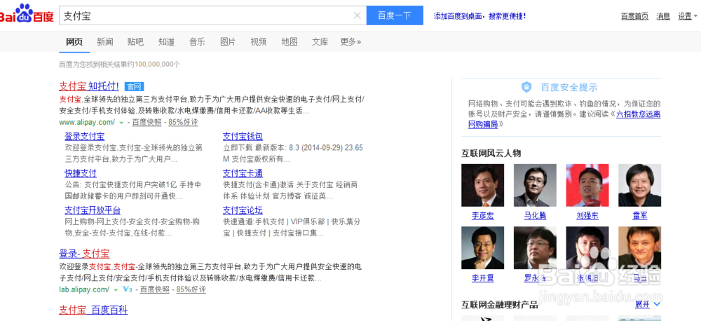Screen dimensions: 701x321
Task: Open the 李彦宏 name link
Action: 483,216
